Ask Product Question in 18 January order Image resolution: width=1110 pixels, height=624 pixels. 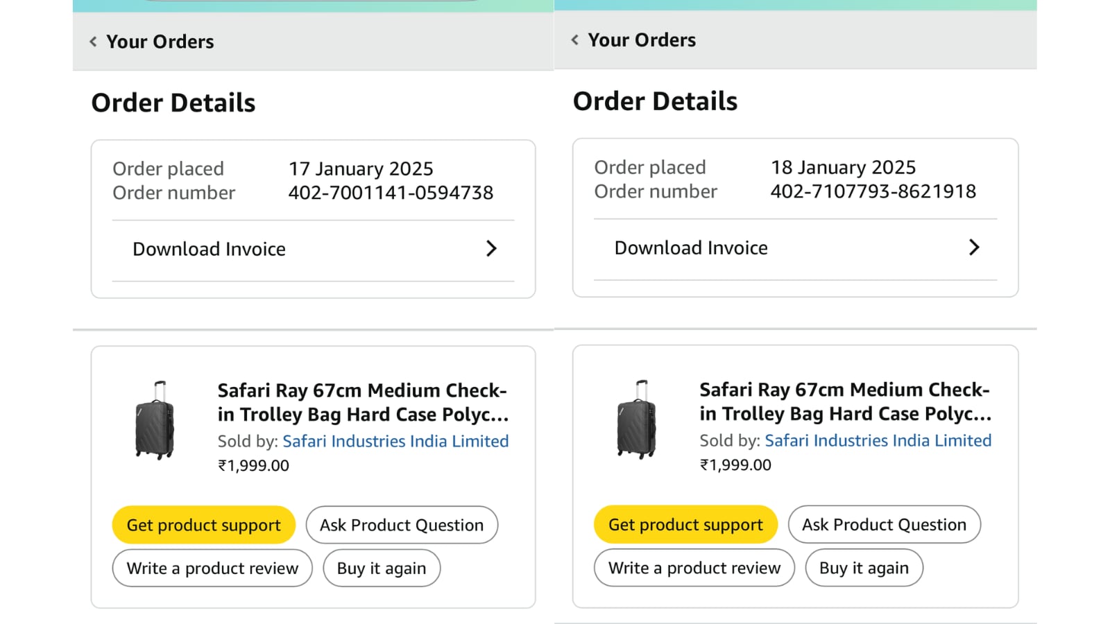click(x=885, y=524)
